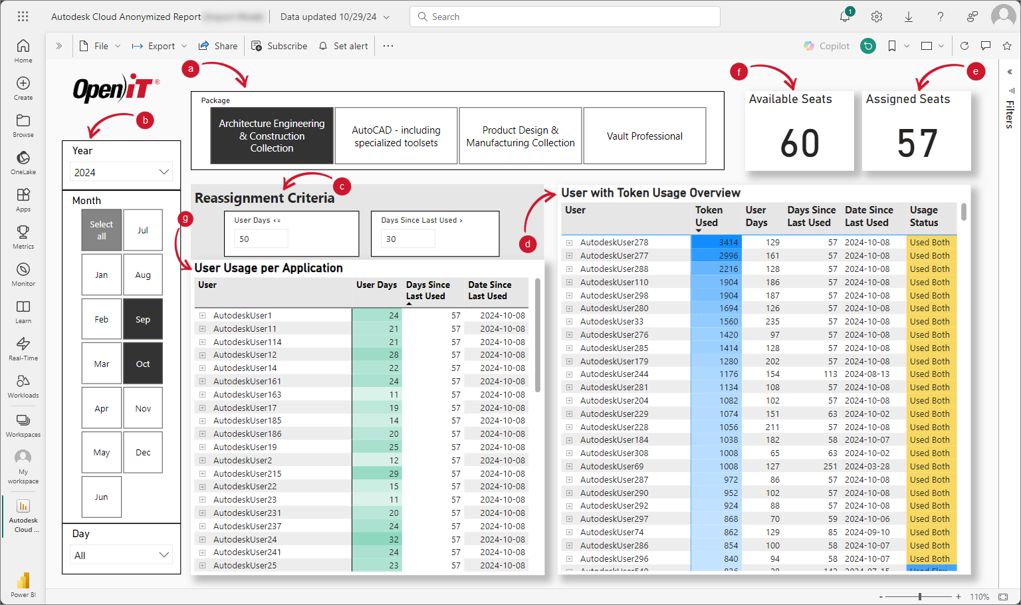Expand the Day slicer dropdown

[122, 555]
